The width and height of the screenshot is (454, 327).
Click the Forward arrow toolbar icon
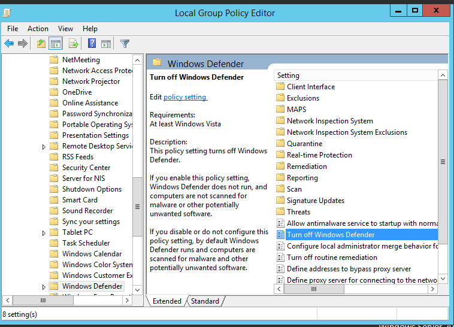tap(23, 44)
